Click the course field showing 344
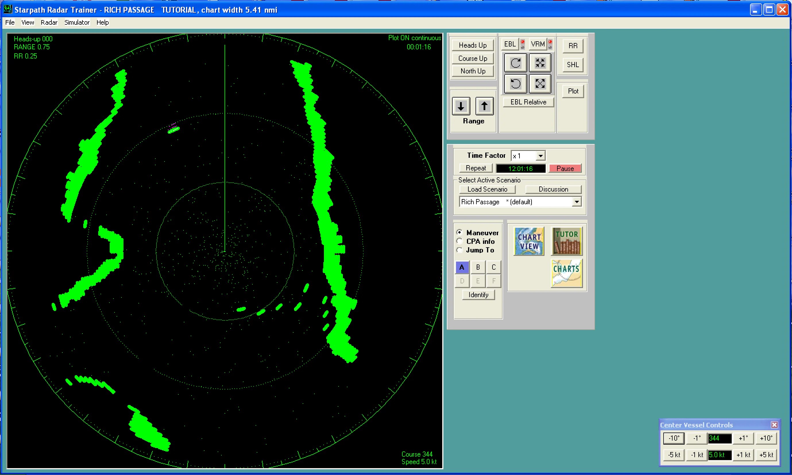 (x=720, y=438)
